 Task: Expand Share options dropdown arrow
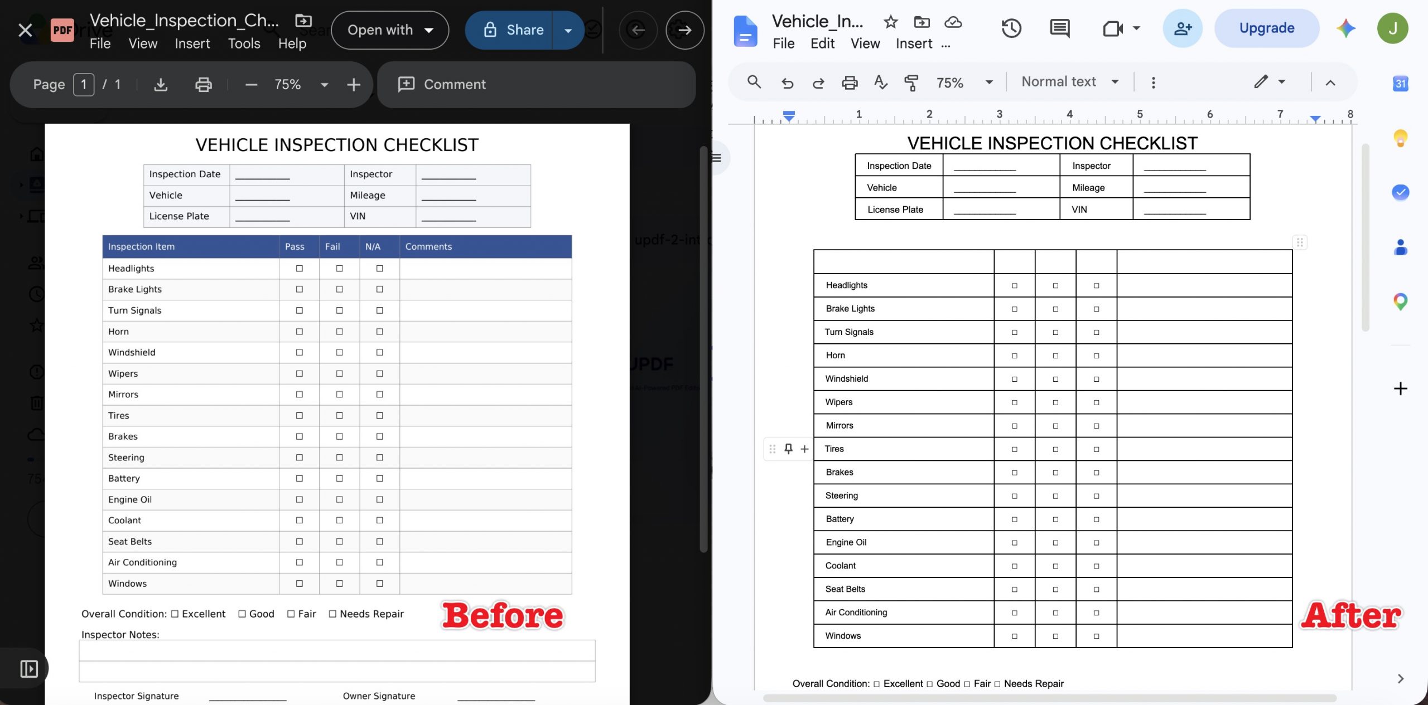coord(568,30)
